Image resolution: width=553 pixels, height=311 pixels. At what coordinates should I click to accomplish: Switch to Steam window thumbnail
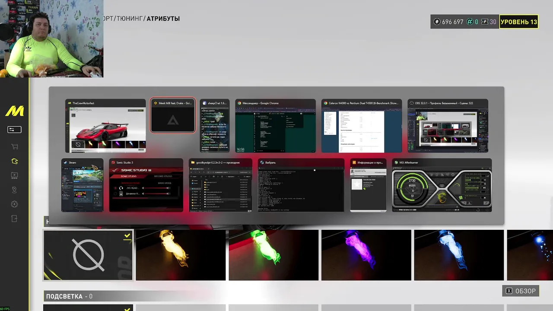coord(83,185)
